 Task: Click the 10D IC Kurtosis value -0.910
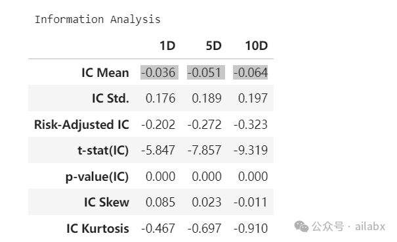coord(251,228)
